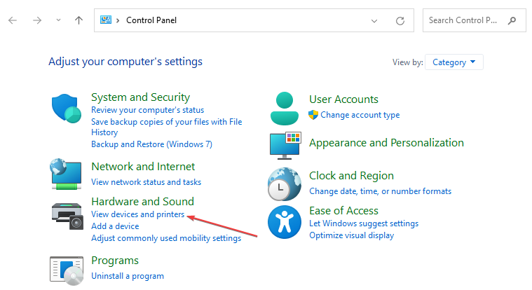Open Backup and Restore (Windows 7) link
Screen dimensions: 532x290
tap(151, 144)
